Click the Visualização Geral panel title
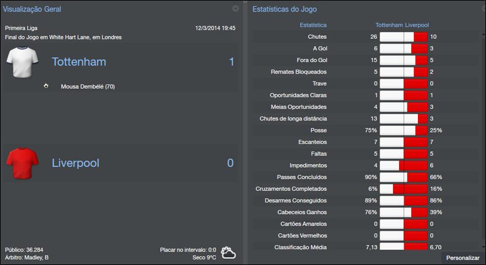The image size is (486, 265). coord(32,9)
